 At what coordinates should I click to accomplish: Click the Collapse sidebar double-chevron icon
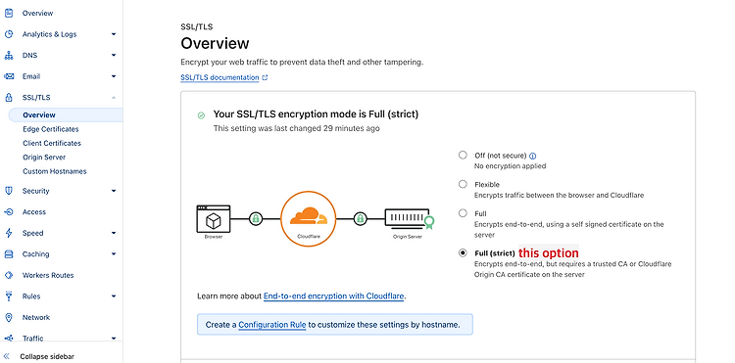click(7, 356)
